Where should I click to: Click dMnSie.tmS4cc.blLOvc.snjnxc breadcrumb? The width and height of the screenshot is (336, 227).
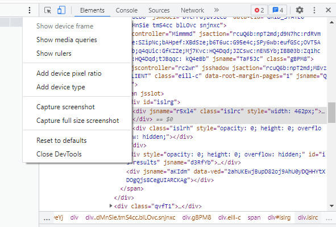pyautogui.click(x=130, y=217)
